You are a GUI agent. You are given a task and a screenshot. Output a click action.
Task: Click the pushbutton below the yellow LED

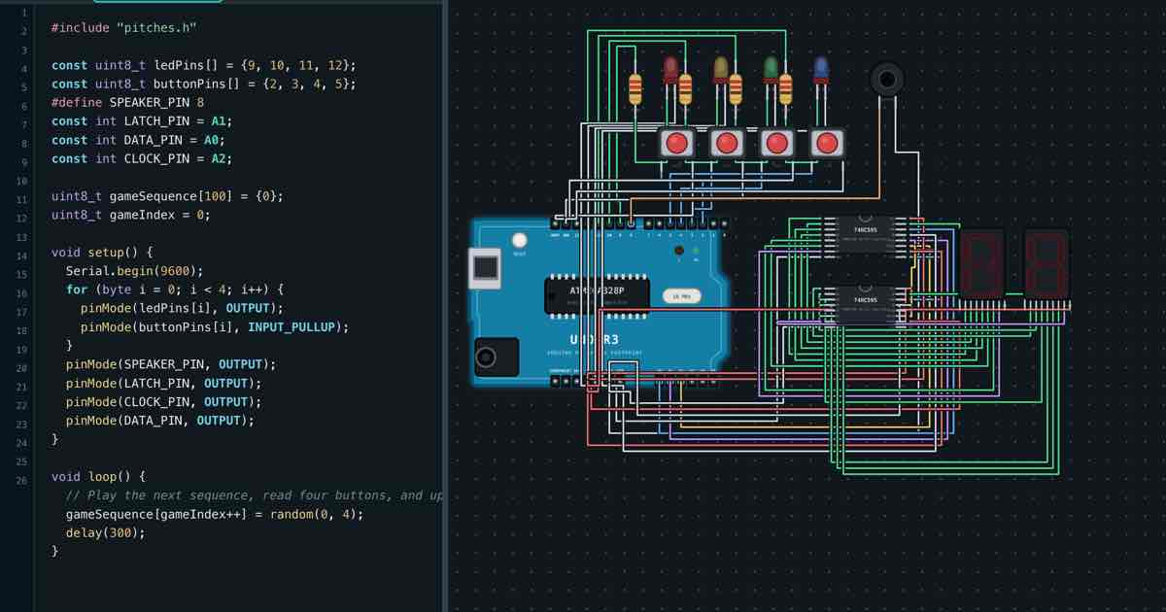click(727, 144)
